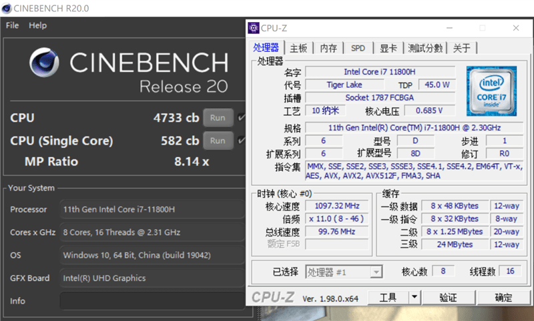Image resolution: width=534 pixels, height=321 pixels.
Task: Run the CPU multi-core benchmark
Action: pyautogui.click(x=218, y=117)
